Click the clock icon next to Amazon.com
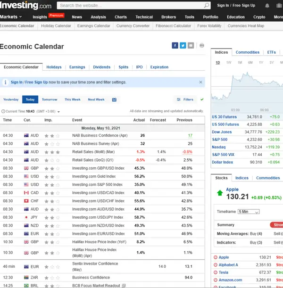The width and height of the screenshot is (283, 288). coord(216,280)
